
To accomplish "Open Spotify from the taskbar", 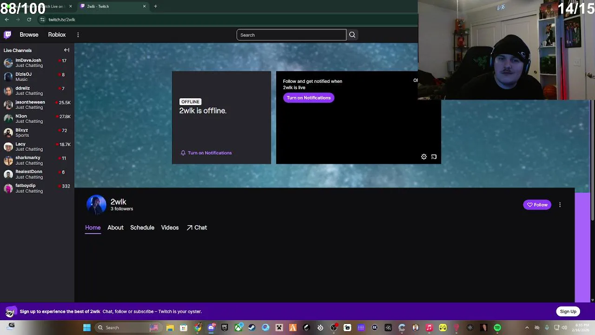I will click(x=497, y=328).
